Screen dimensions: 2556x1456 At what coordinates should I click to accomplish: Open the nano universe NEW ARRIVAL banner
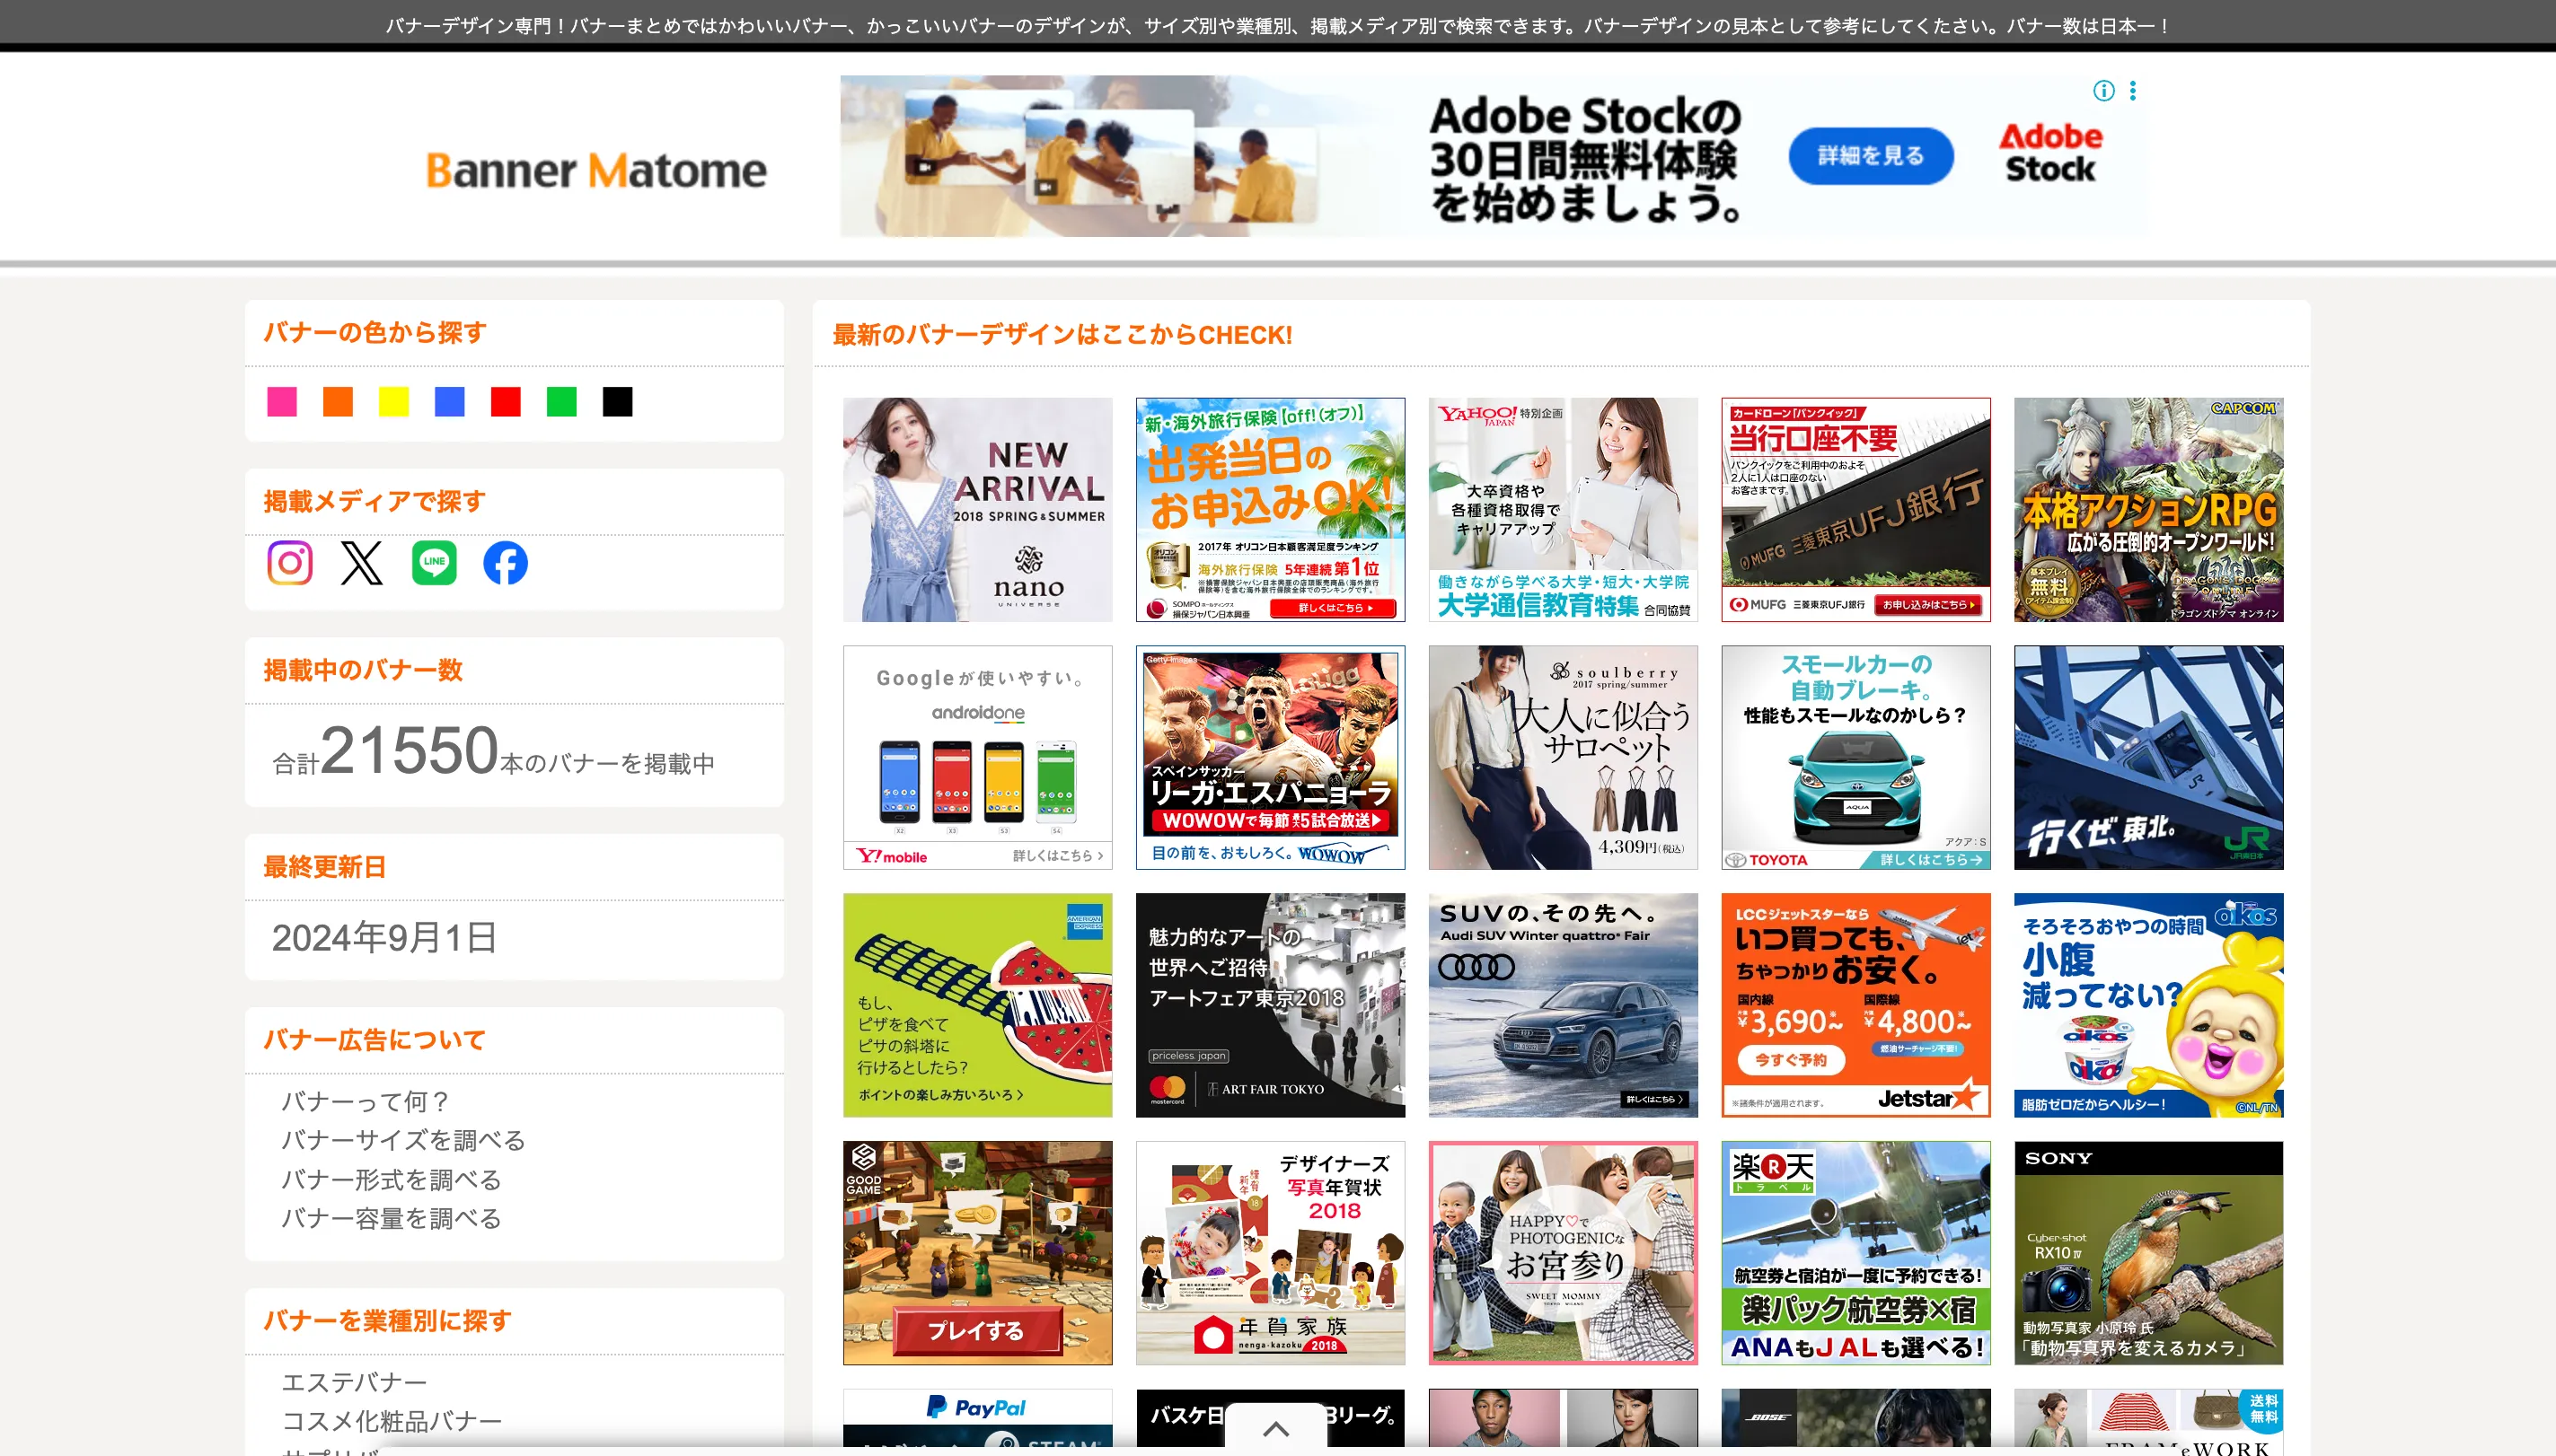[977, 510]
